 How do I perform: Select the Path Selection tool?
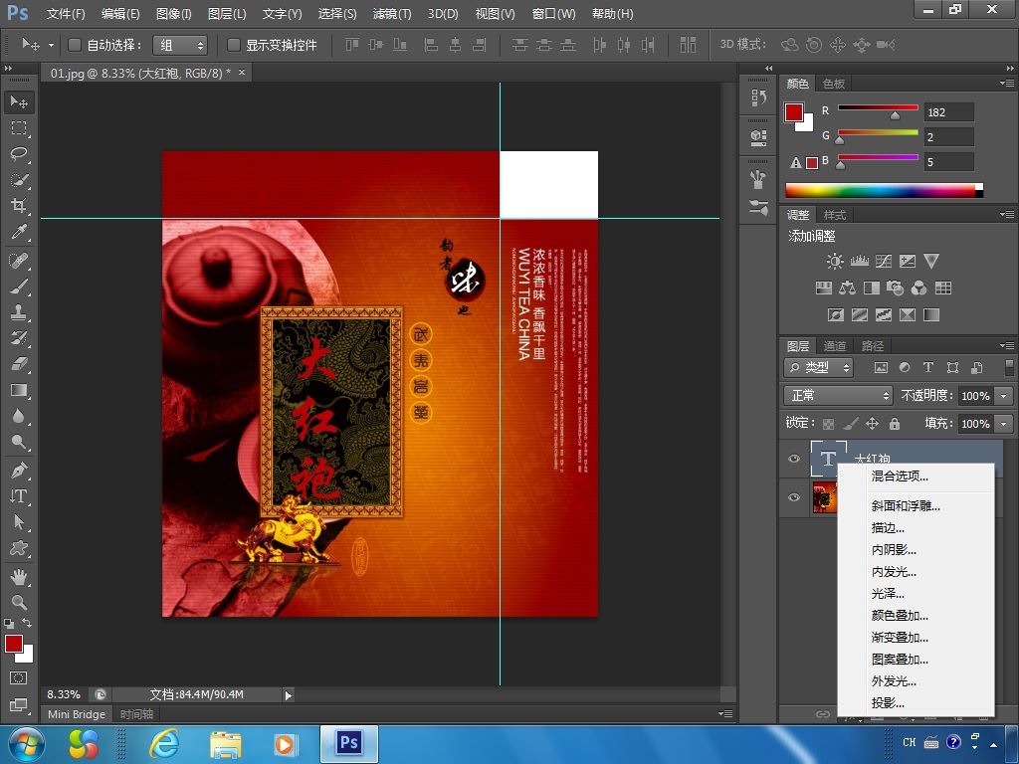[x=19, y=522]
